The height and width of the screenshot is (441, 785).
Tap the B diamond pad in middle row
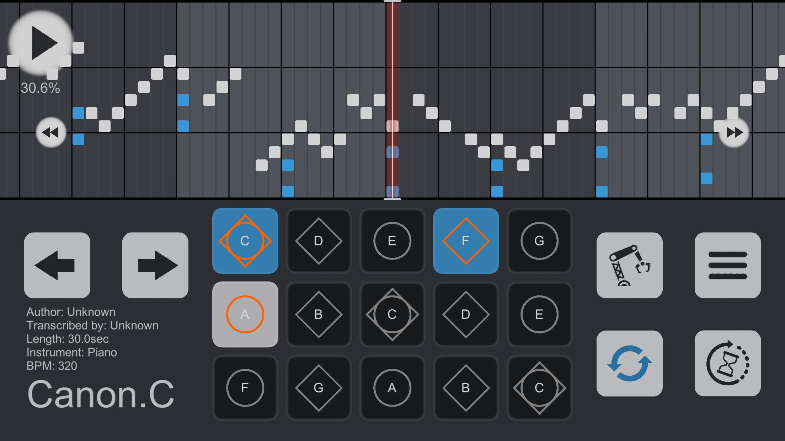[x=319, y=314]
